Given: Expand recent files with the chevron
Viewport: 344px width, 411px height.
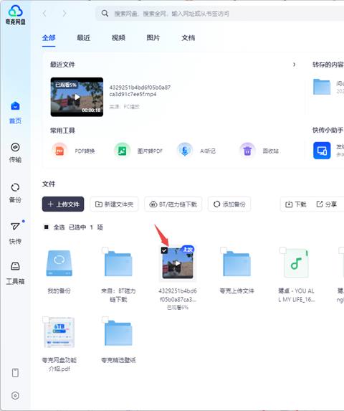Looking at the screenshot, I should tap(295, 65).
